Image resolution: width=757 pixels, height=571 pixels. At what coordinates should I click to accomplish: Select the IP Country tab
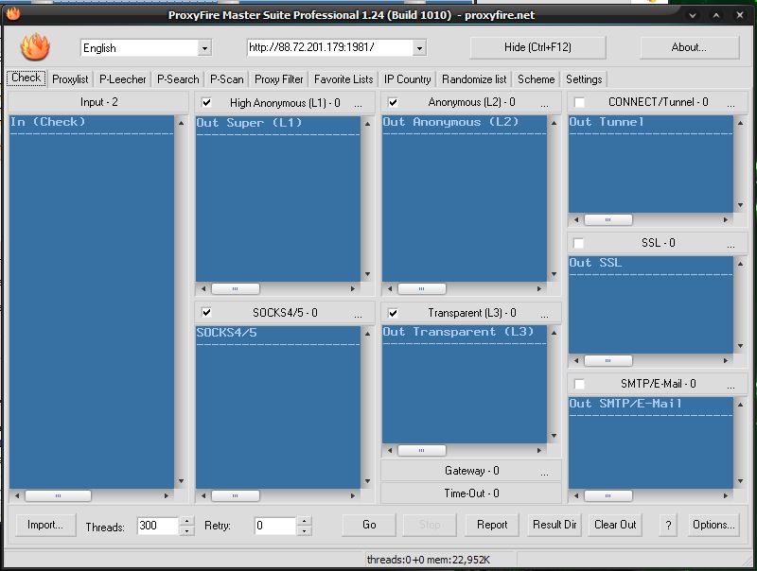pyautogui.click(x=408, y=79)
